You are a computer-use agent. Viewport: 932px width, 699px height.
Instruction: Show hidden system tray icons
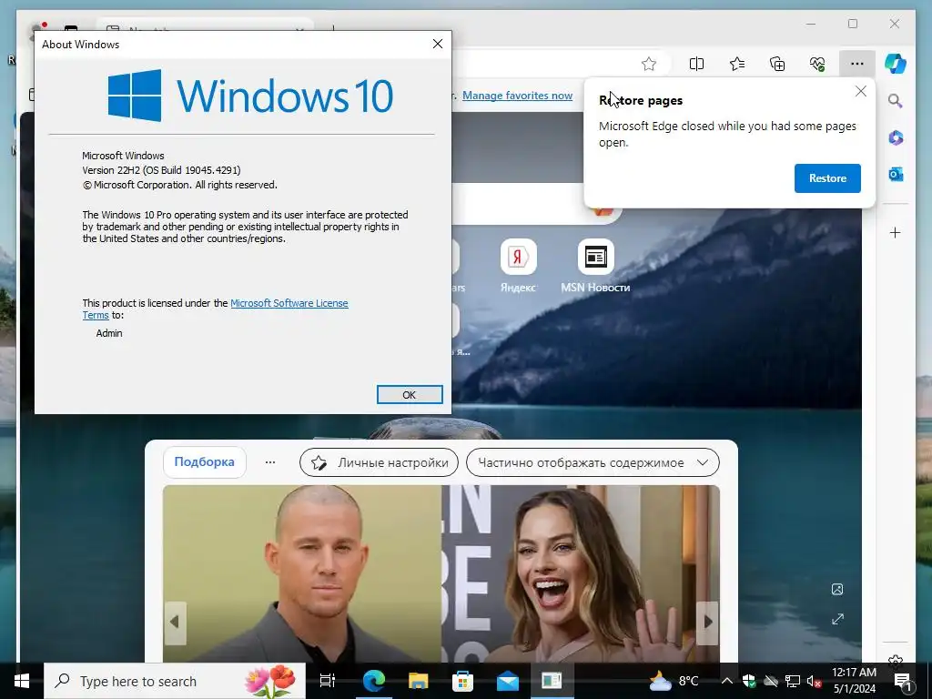[726, 681]
